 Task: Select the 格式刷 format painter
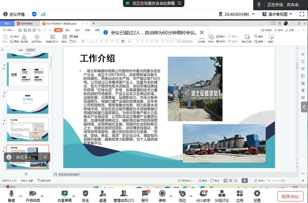pos(24,39)
